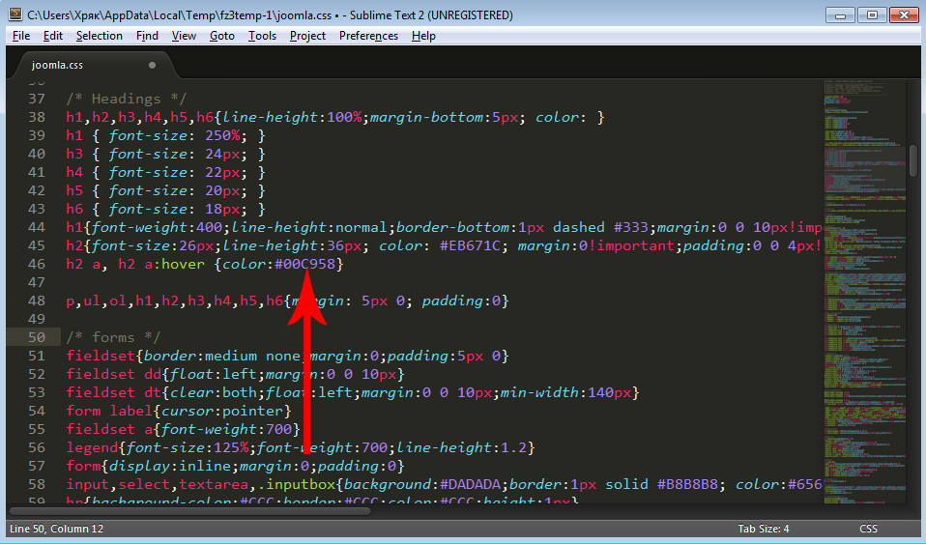
Task: Open the Edit menu
Action: tap(53, 36)
